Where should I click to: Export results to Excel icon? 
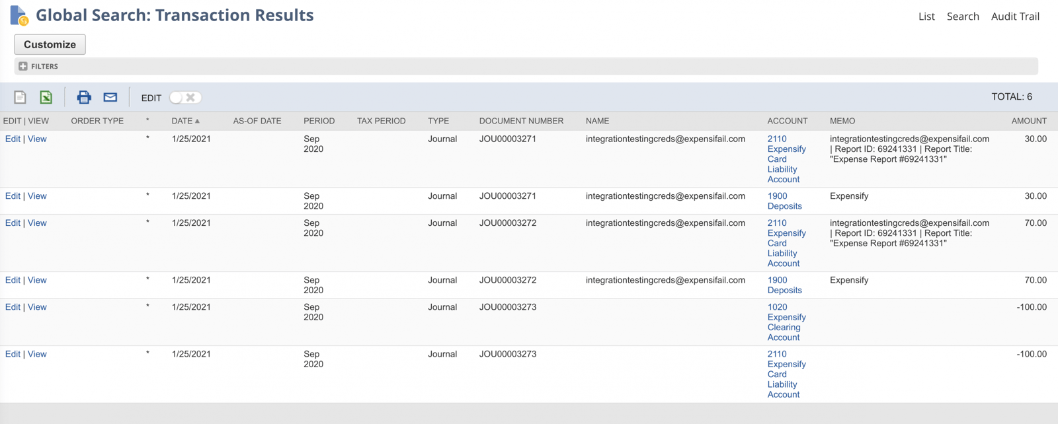(x=46, y=98)
